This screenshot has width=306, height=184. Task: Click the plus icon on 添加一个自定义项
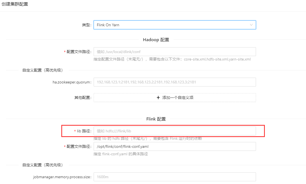pyautogui.click(x=158, y=97)
